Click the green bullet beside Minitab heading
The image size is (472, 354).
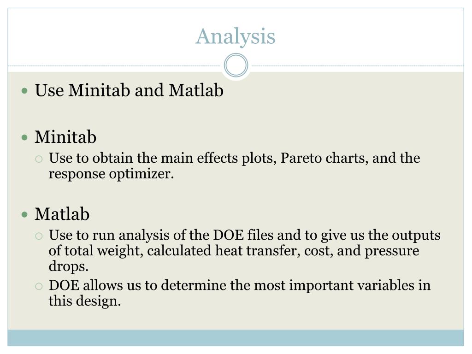[x=25, y=137]
